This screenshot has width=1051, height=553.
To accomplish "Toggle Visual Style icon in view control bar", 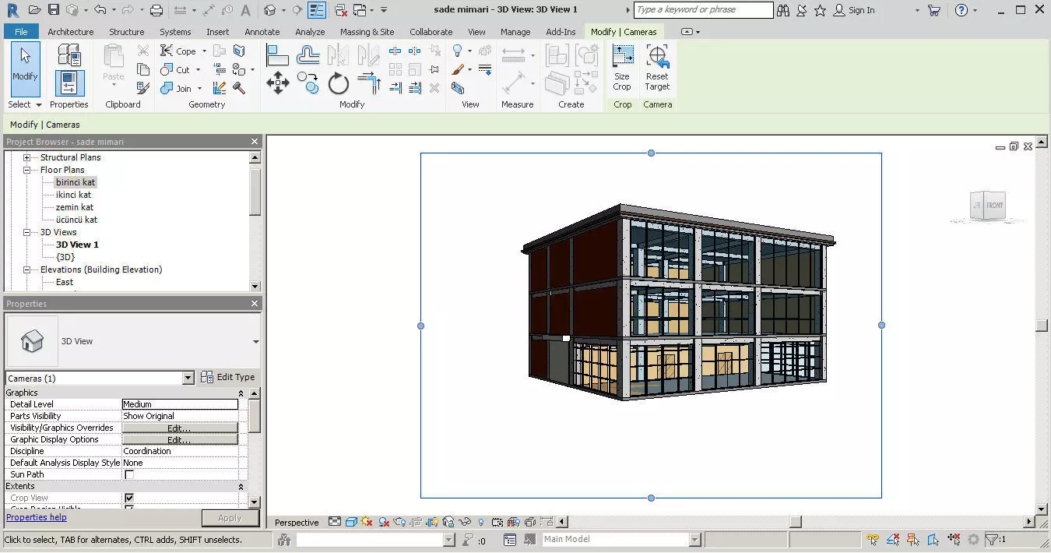I will click(351, 522).
